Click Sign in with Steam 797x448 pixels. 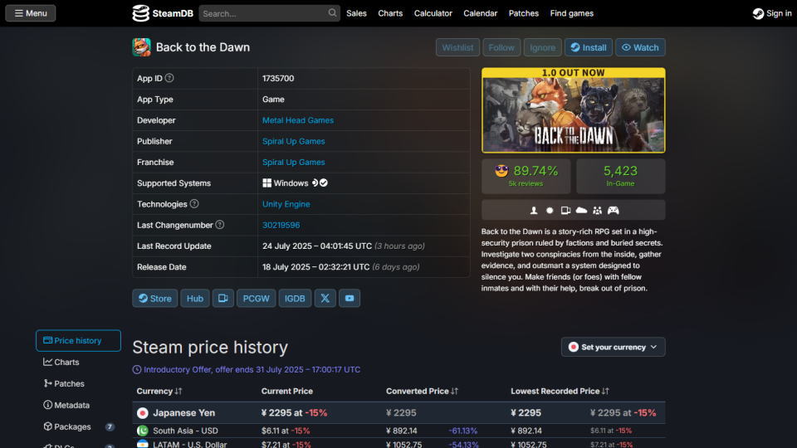[772, 13]
